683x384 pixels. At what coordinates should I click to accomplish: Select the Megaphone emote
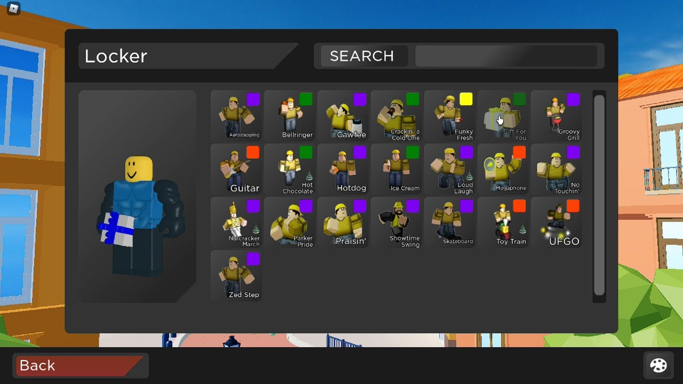pos(503,169)
